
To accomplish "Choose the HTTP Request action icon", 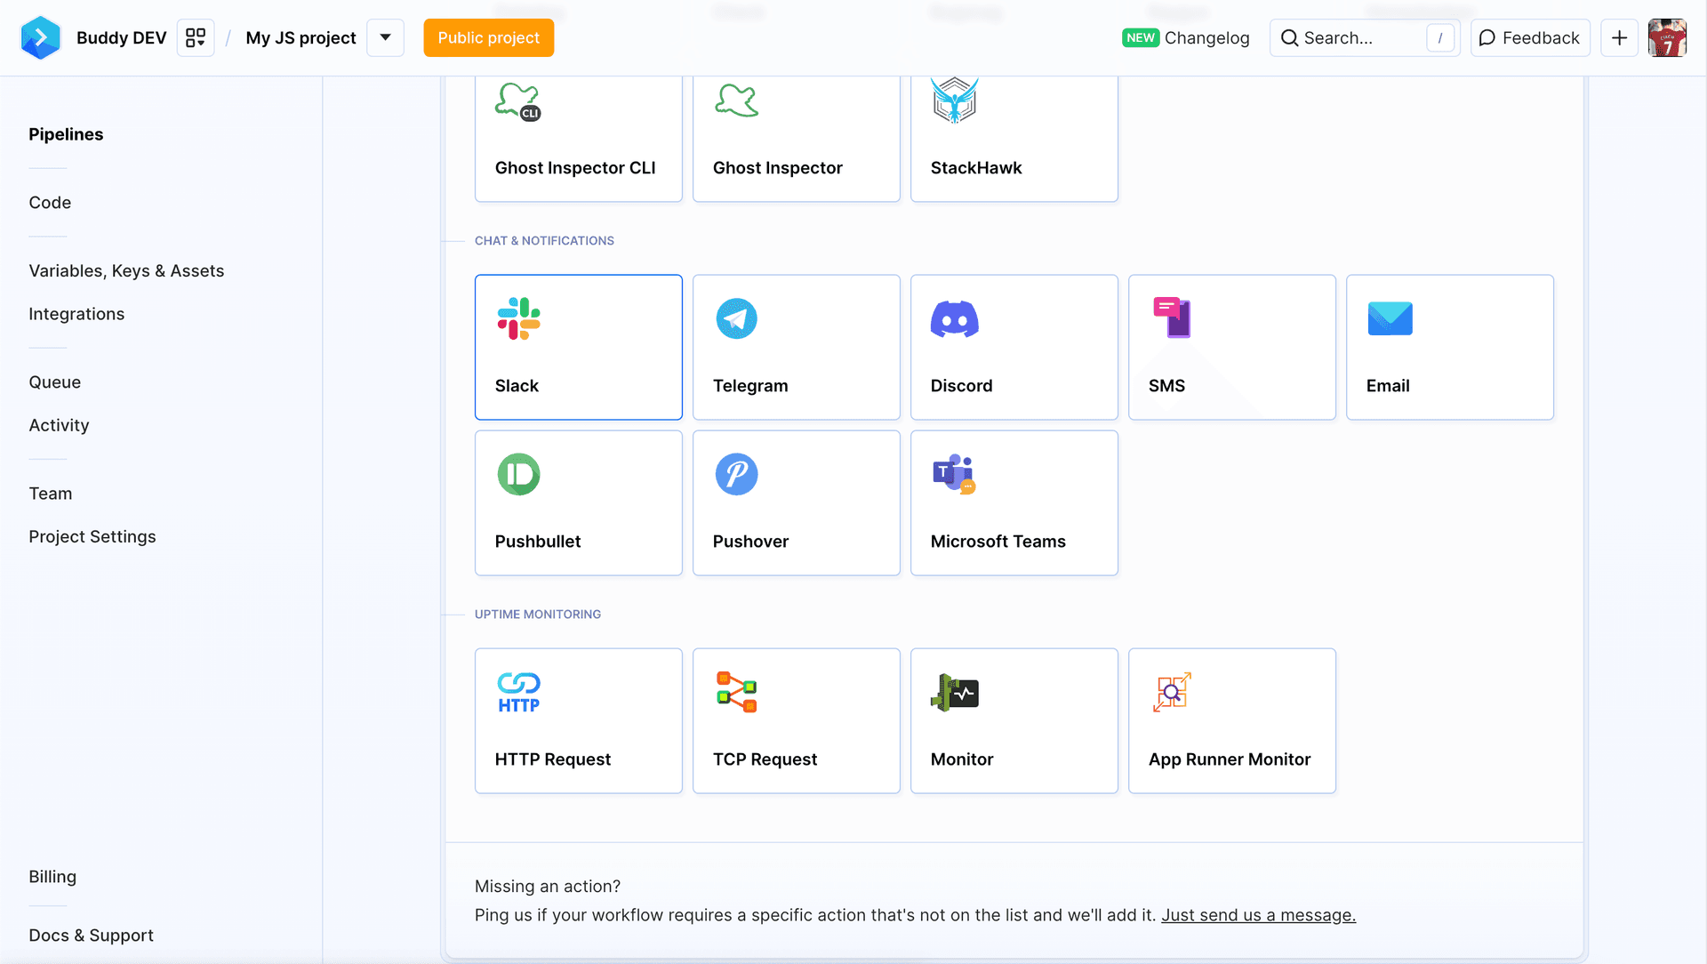I will tap(519, 693).
